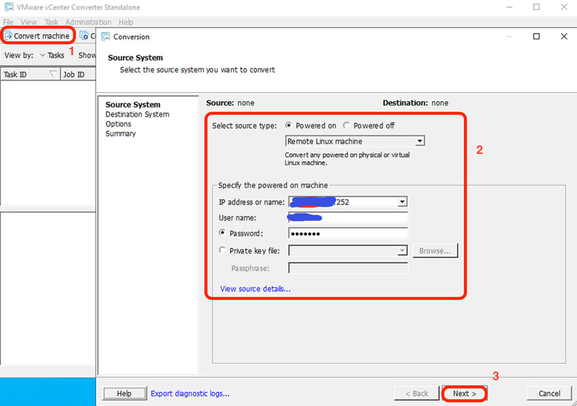This screenshot has height=406, width=577.
Task: Click the Task ID column sort triangle
Action: pyautogui.click(x=53, y=74)
